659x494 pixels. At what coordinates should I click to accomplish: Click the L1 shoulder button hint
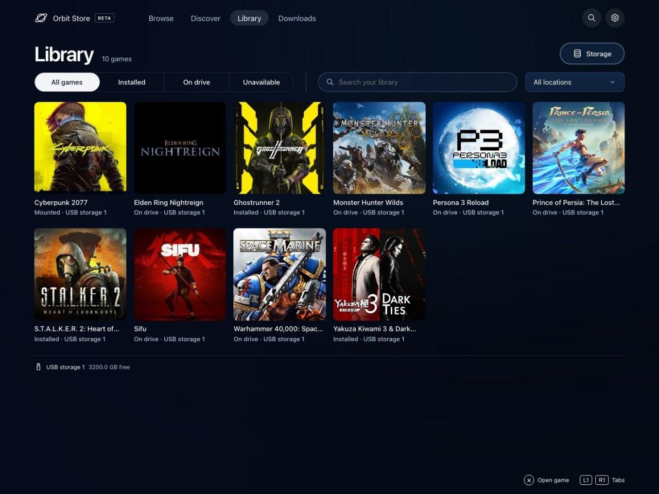pos(585,480)
